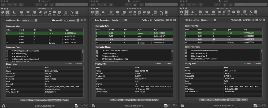Check CNConnectorAlwaysConnected in the middle window
The image size is (268, 108).
[97, 59]
